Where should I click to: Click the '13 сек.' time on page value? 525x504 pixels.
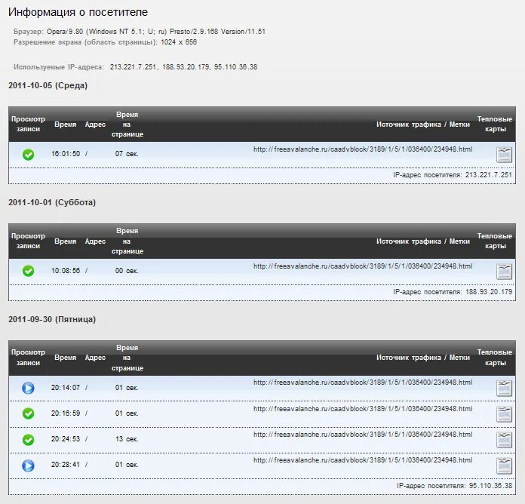pos(127,438)
